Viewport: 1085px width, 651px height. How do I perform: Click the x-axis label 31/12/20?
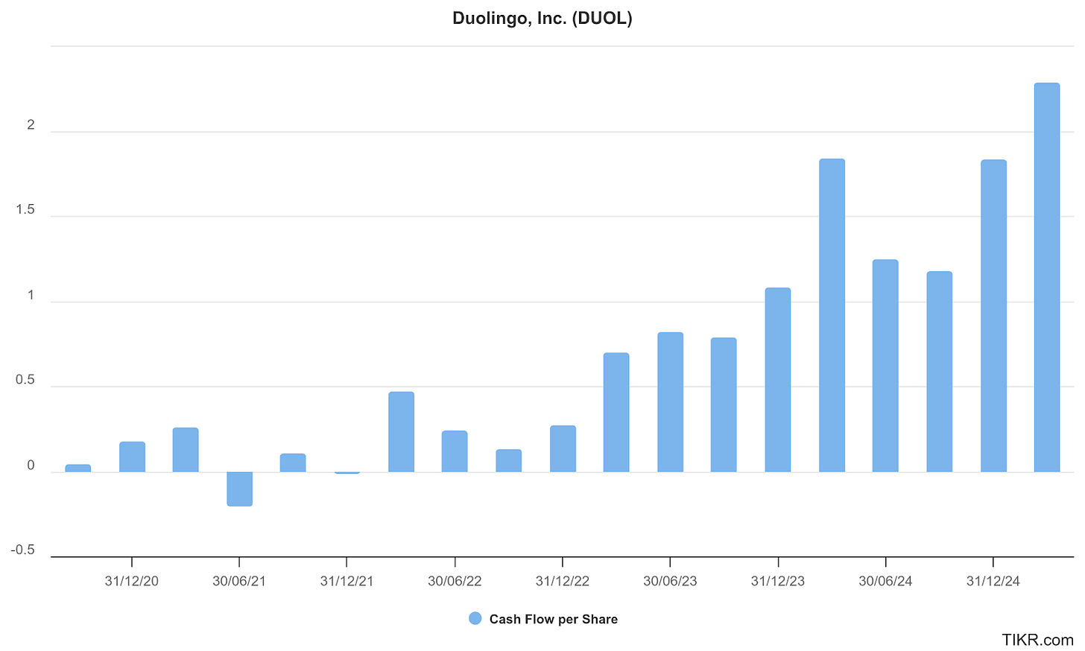[132, 581]
